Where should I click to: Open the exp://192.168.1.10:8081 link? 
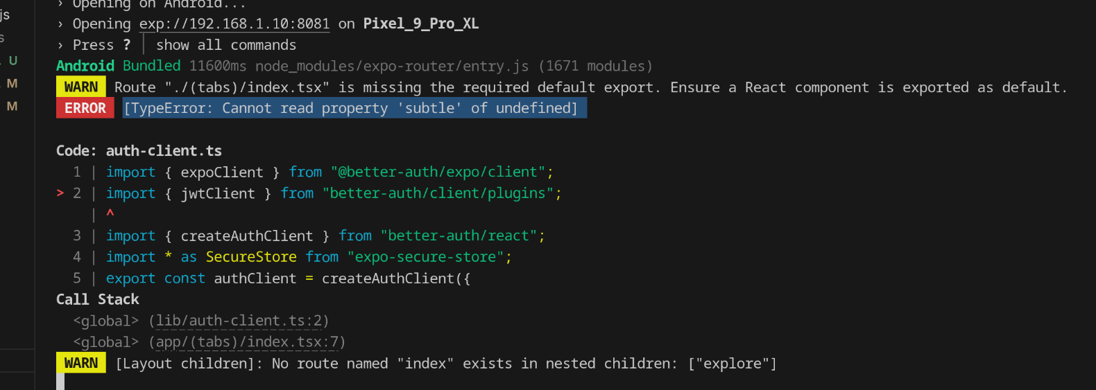tap(234, 24)
